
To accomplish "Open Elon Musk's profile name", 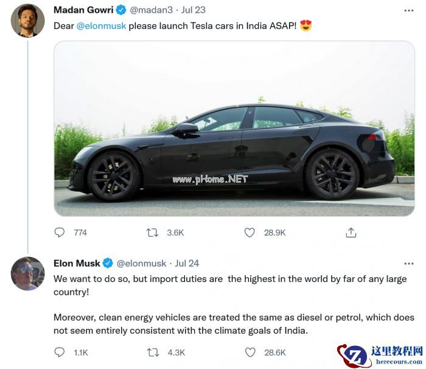I will (x=77, y=264).
